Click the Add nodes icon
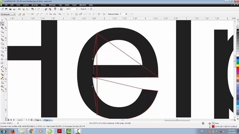Image resolution: width=239 pixels, height=134 pixels. pyautogui.click(x=19, y=14)
